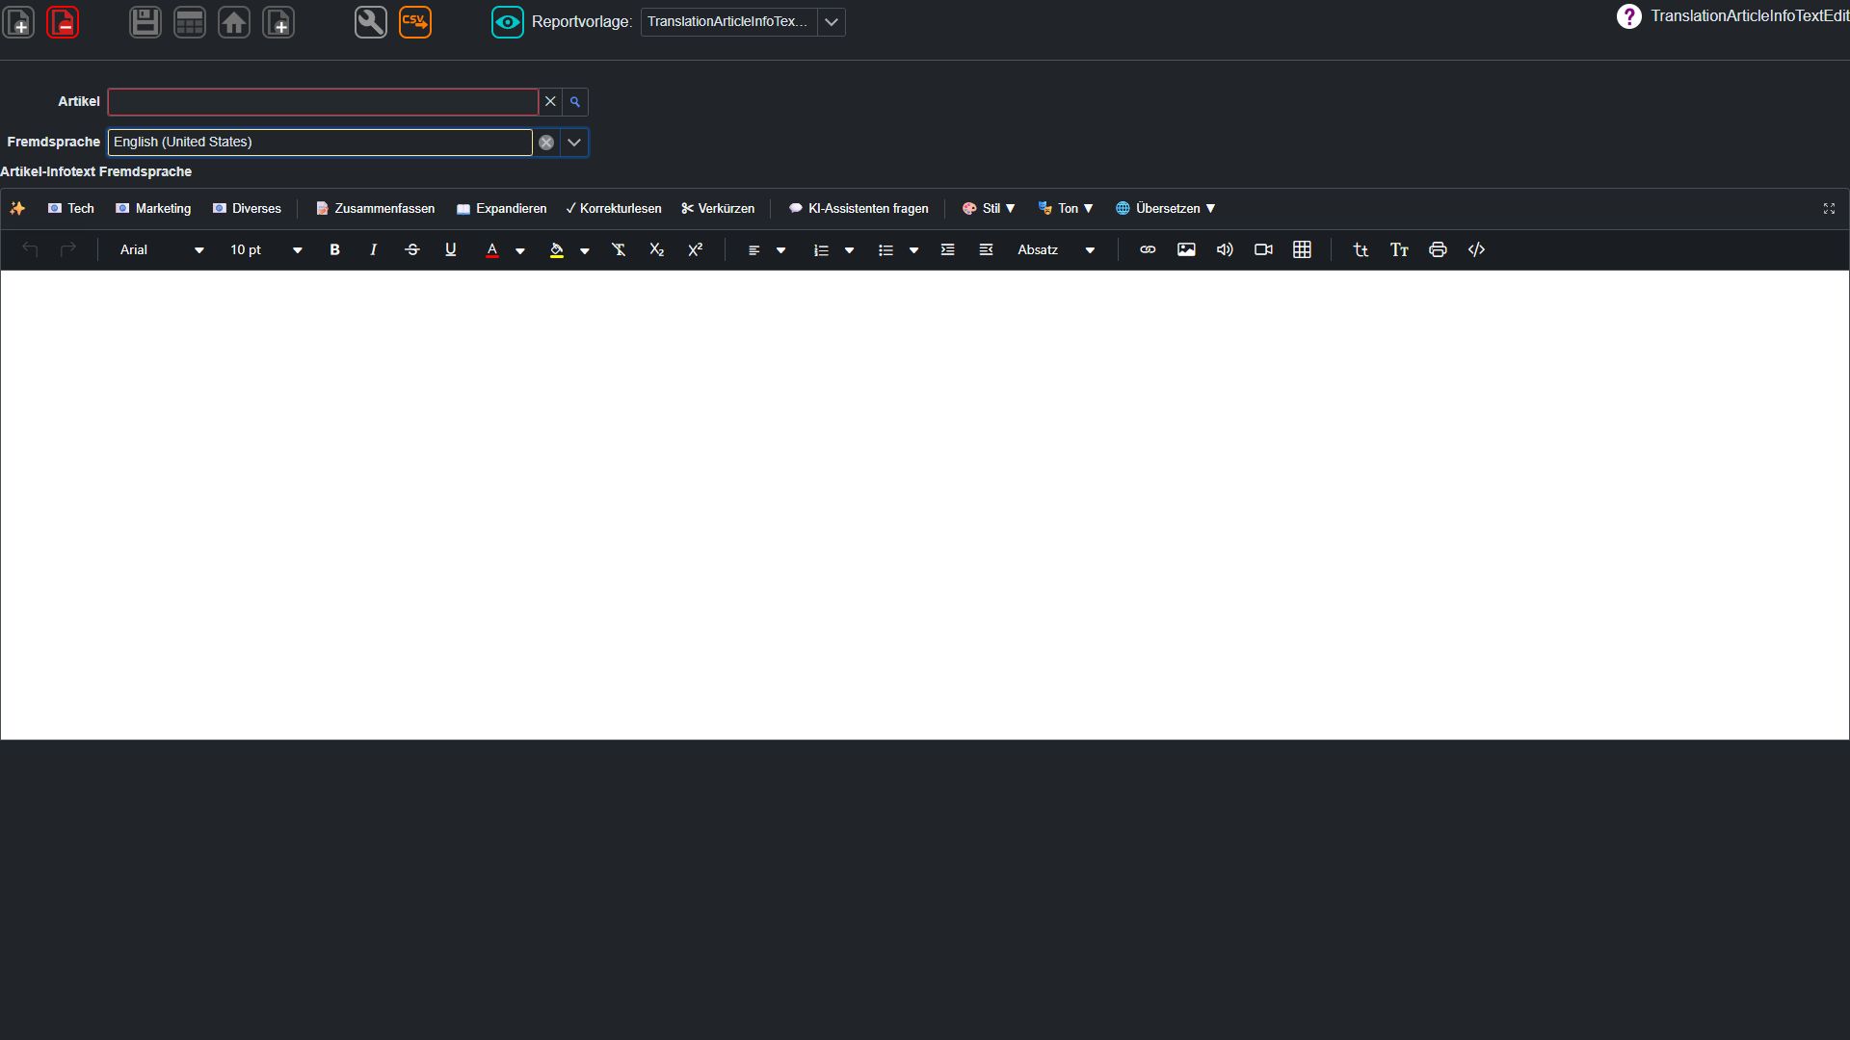This screenshot has height=1040, width=1850.
Task: Apply the red text color
Action: point(492,250)
